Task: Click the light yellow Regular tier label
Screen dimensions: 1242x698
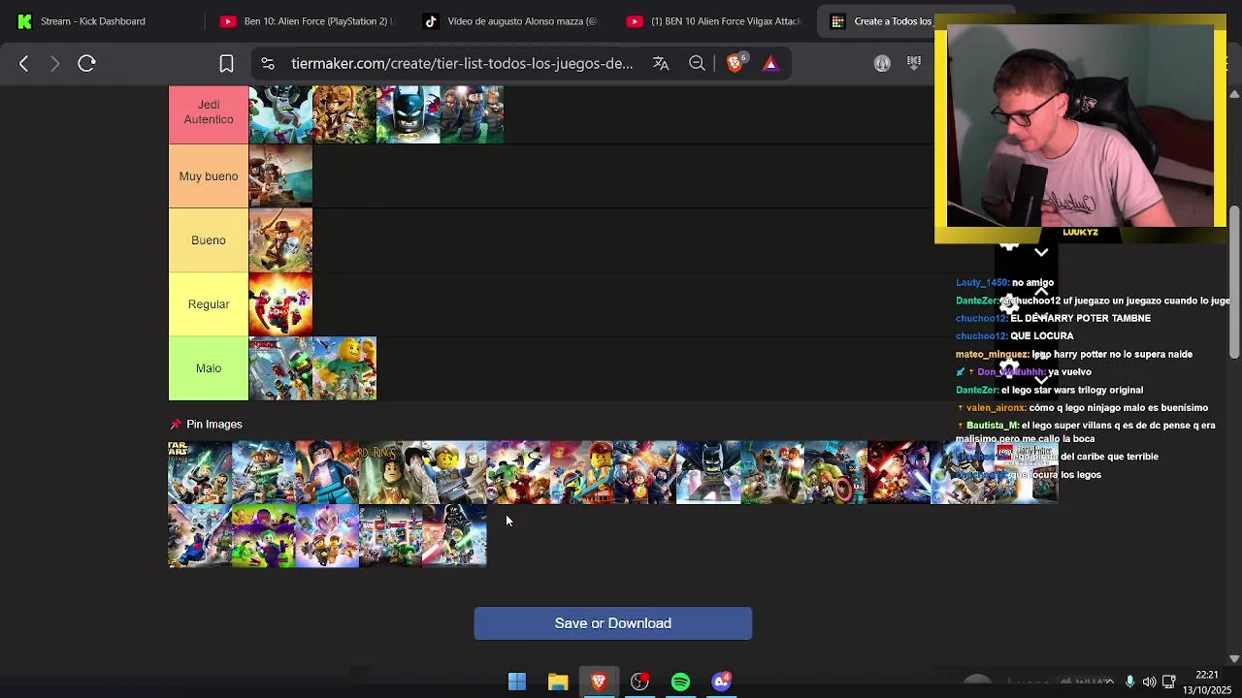Action: click(209, 304)
